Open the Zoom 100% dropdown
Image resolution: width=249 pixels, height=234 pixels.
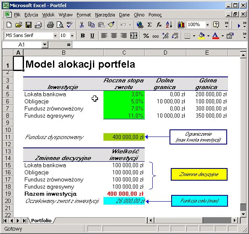coord(207,25)
